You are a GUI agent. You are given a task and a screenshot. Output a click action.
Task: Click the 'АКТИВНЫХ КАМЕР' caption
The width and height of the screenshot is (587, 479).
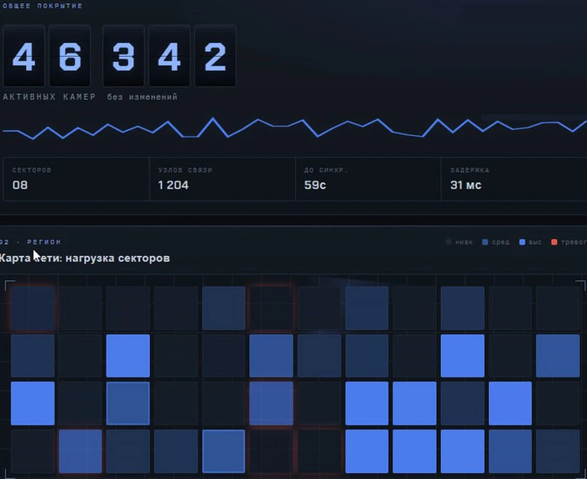pos(49,97)
